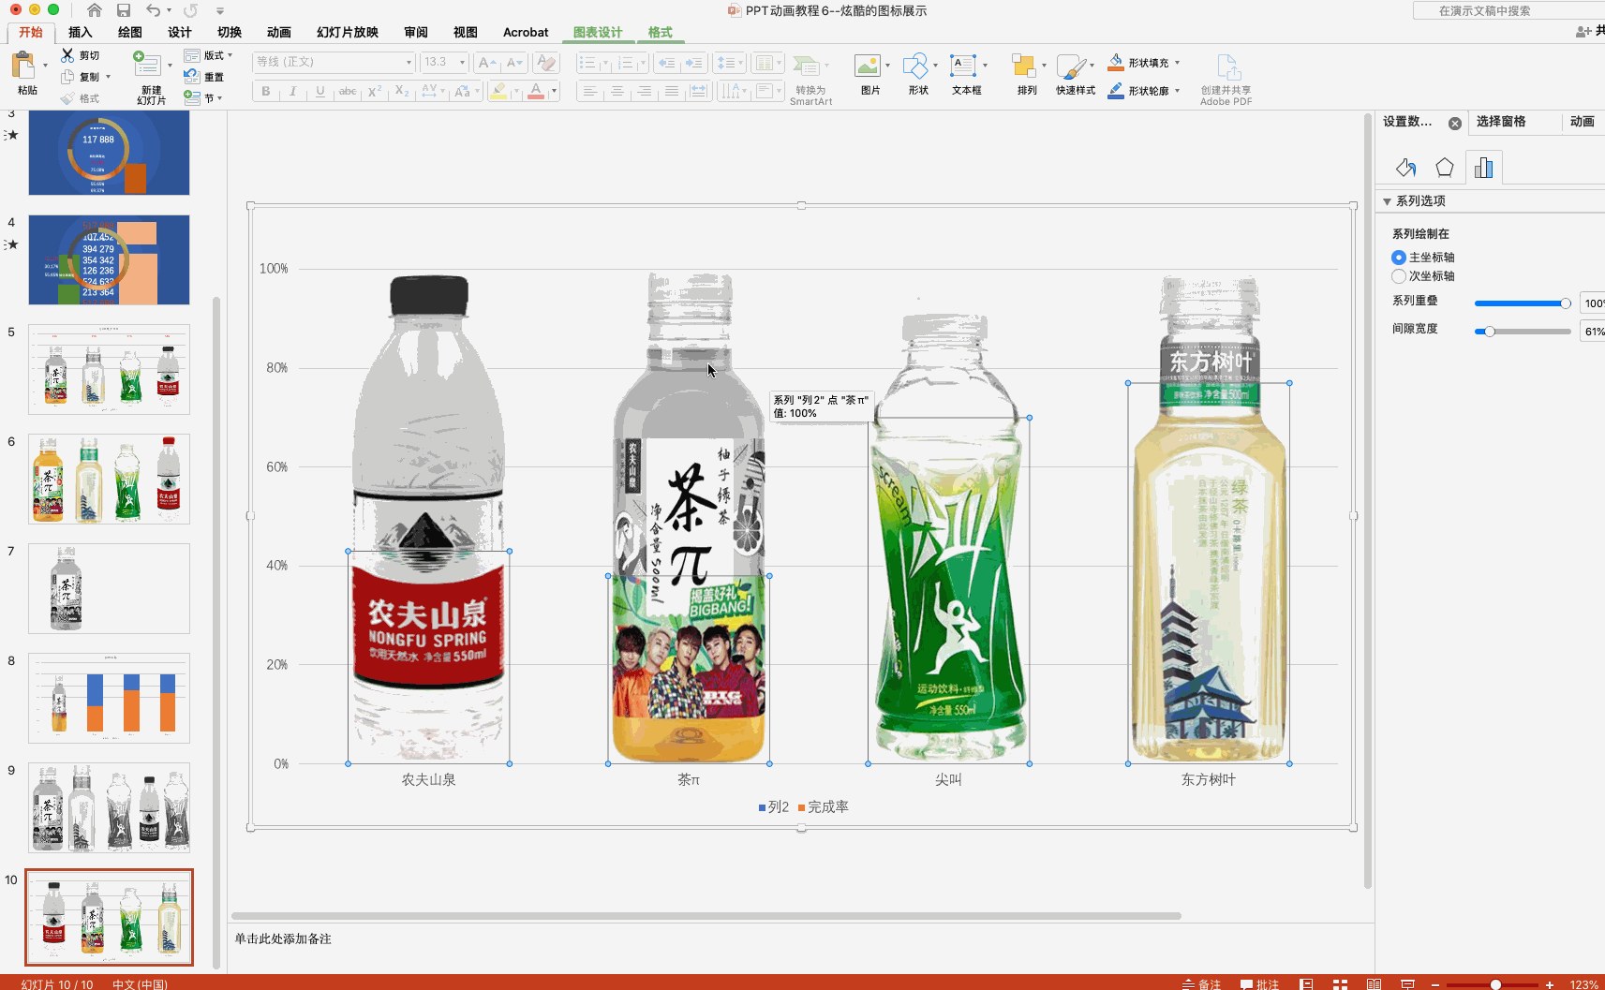
Task: Select the 主坐标轴 radio button
Action: [1399, 258]
